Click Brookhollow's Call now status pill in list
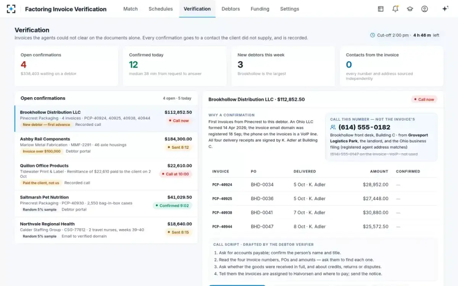Viewport: 458px width, 286px height. 179,121
